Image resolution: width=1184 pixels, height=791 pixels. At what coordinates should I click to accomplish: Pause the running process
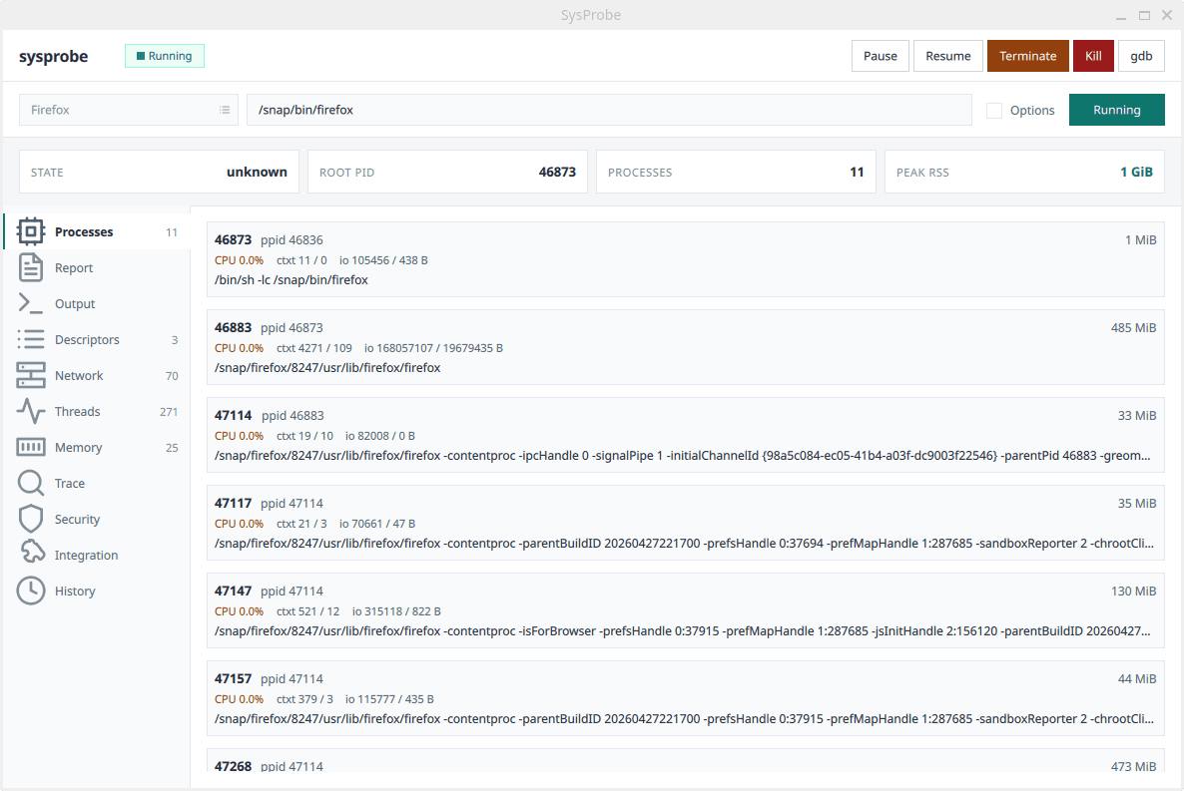pos(881,56)
